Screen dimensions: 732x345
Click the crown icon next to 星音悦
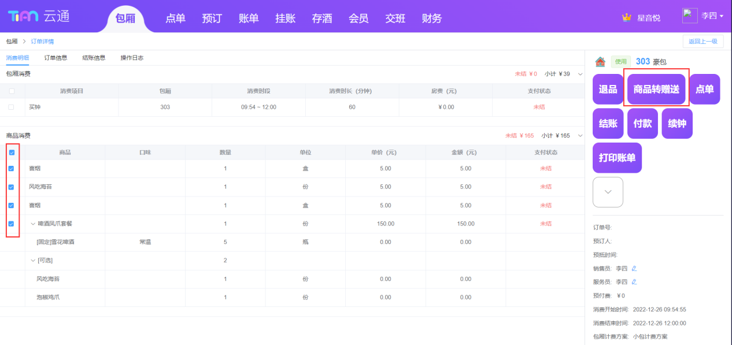click(626, 17)
